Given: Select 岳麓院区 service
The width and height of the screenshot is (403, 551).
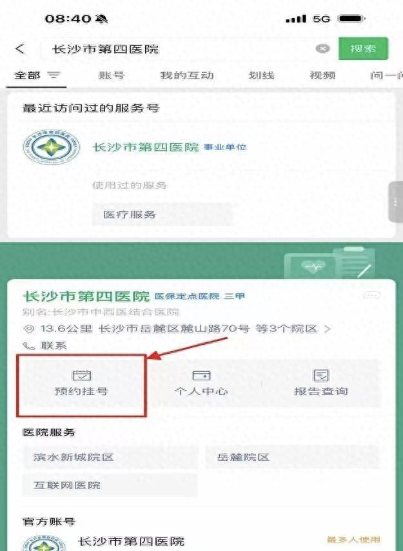Looking at the screenshot, I should [x=293, y=457].
